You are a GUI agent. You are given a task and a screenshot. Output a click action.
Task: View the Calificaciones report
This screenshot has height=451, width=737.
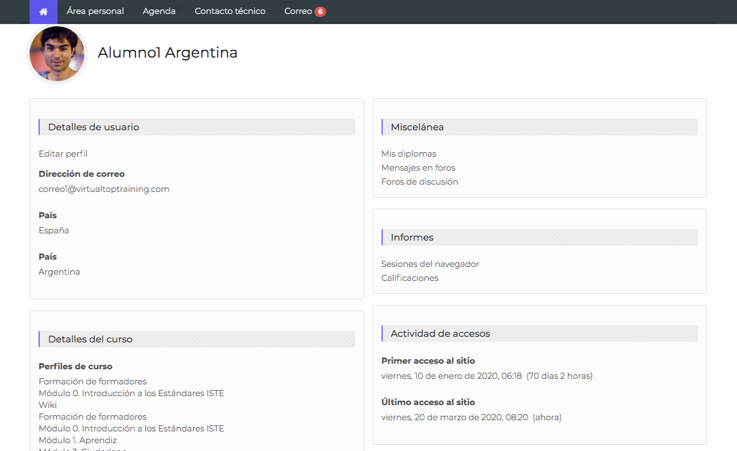[410, 278]
